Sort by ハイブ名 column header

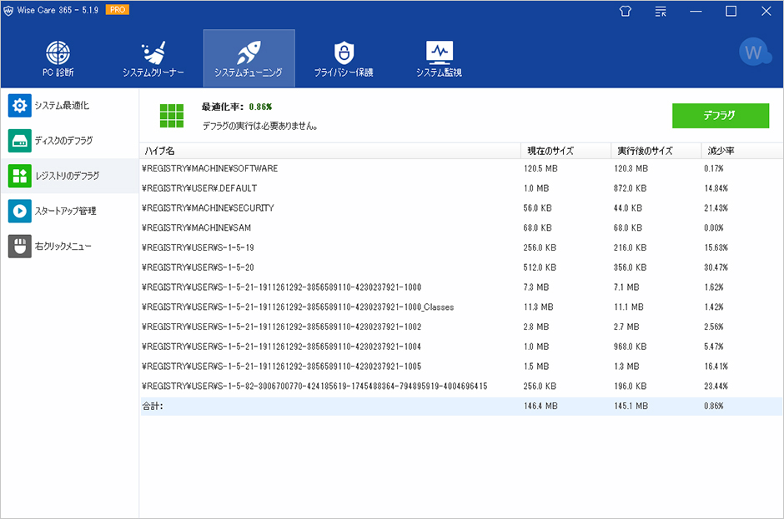(330, 151)
